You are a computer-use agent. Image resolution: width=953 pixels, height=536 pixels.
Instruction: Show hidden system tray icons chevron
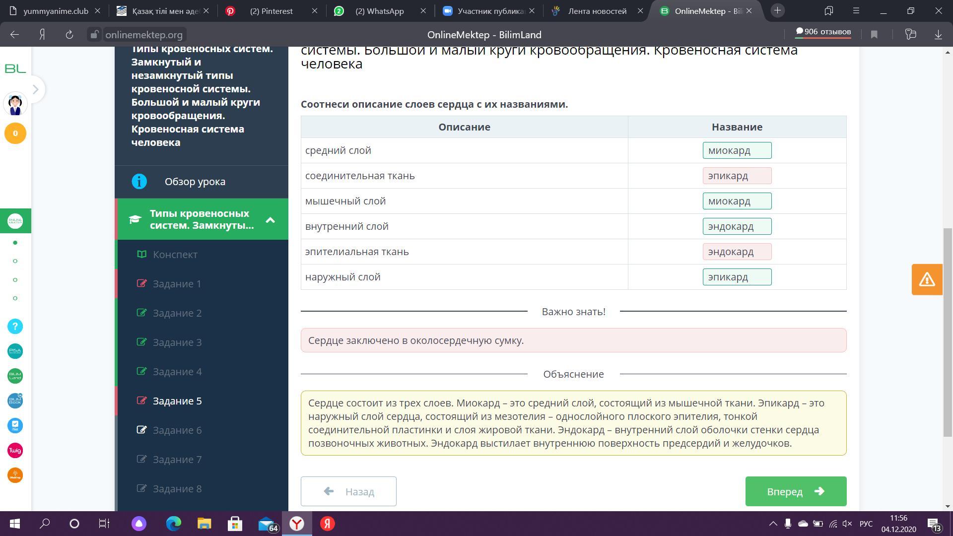773,524
